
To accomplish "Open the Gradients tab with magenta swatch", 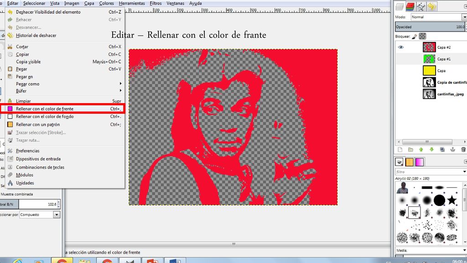I will pos(420,162).
